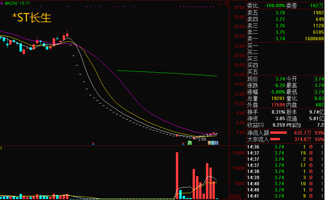
Task: Click the 委差 value -162万
Action: [316, 5]
